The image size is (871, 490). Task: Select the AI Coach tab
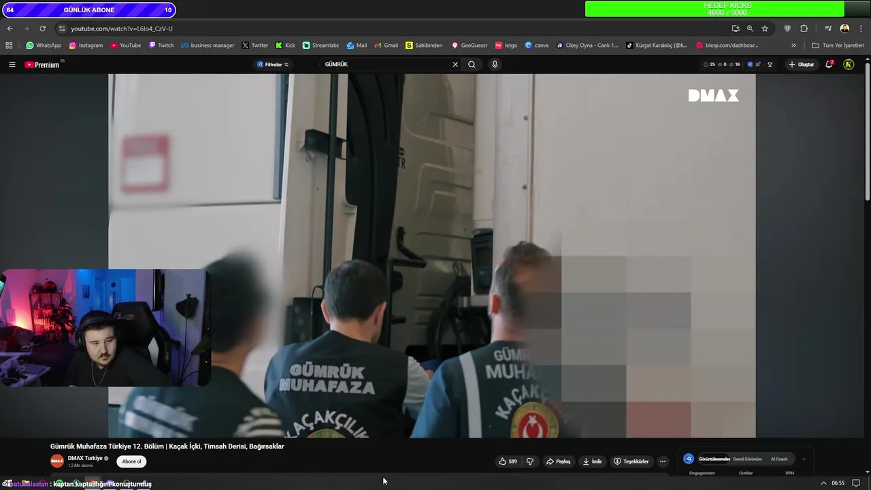pyautogui.click(x=779, y=459)
